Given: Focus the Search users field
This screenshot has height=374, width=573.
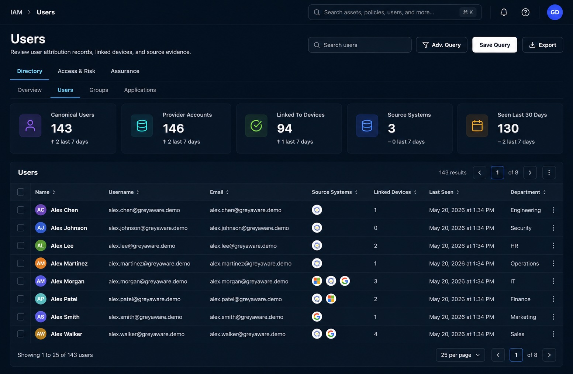Looking at the screenshot, I should (x=360, y=45).
